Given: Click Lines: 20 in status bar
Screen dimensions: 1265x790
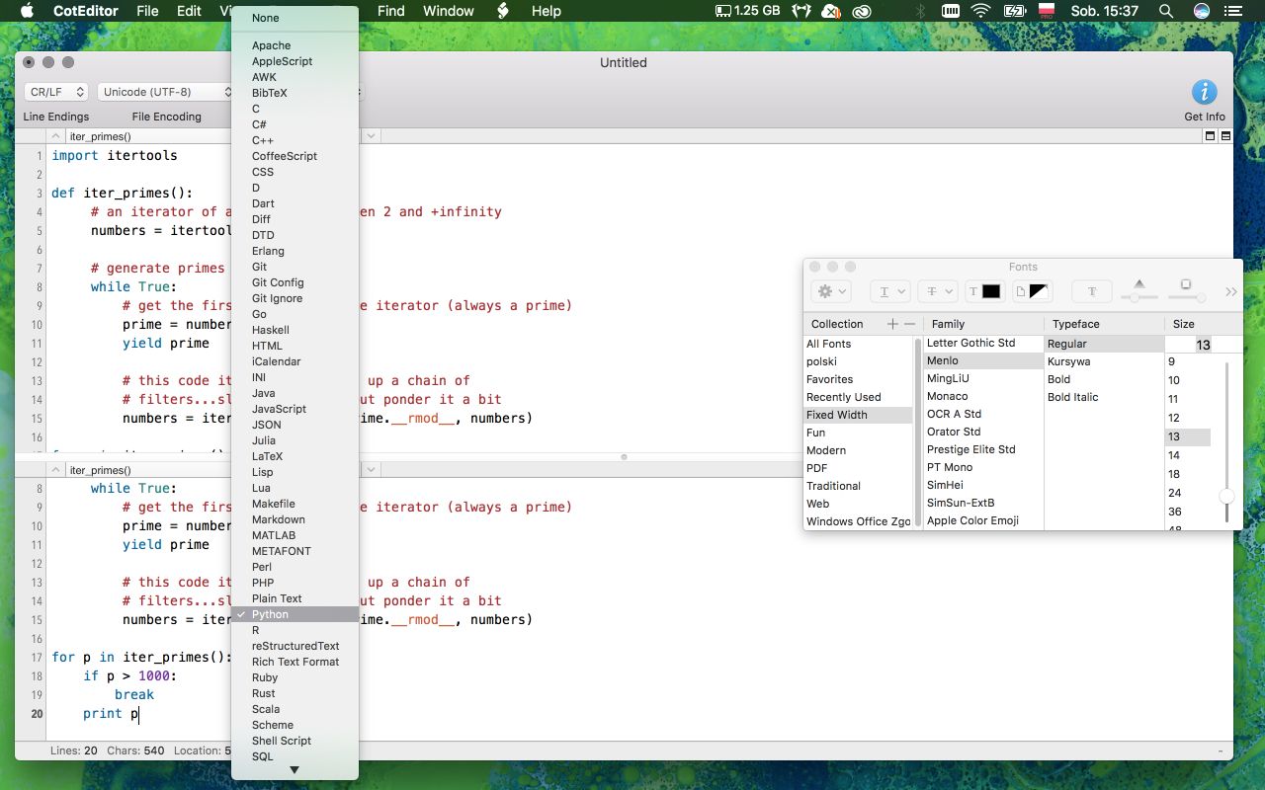Looking at the screenshot, I should (74, 750).
